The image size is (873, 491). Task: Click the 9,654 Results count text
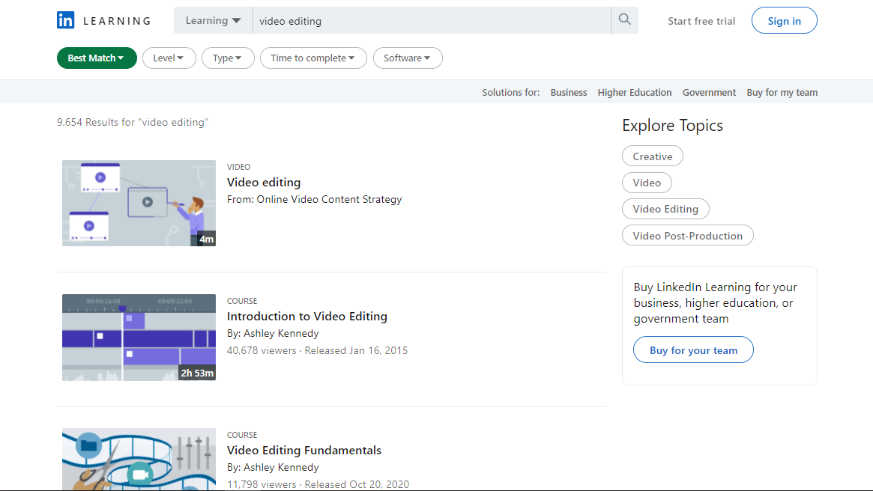pyautogui.click(x=133, y=122)
